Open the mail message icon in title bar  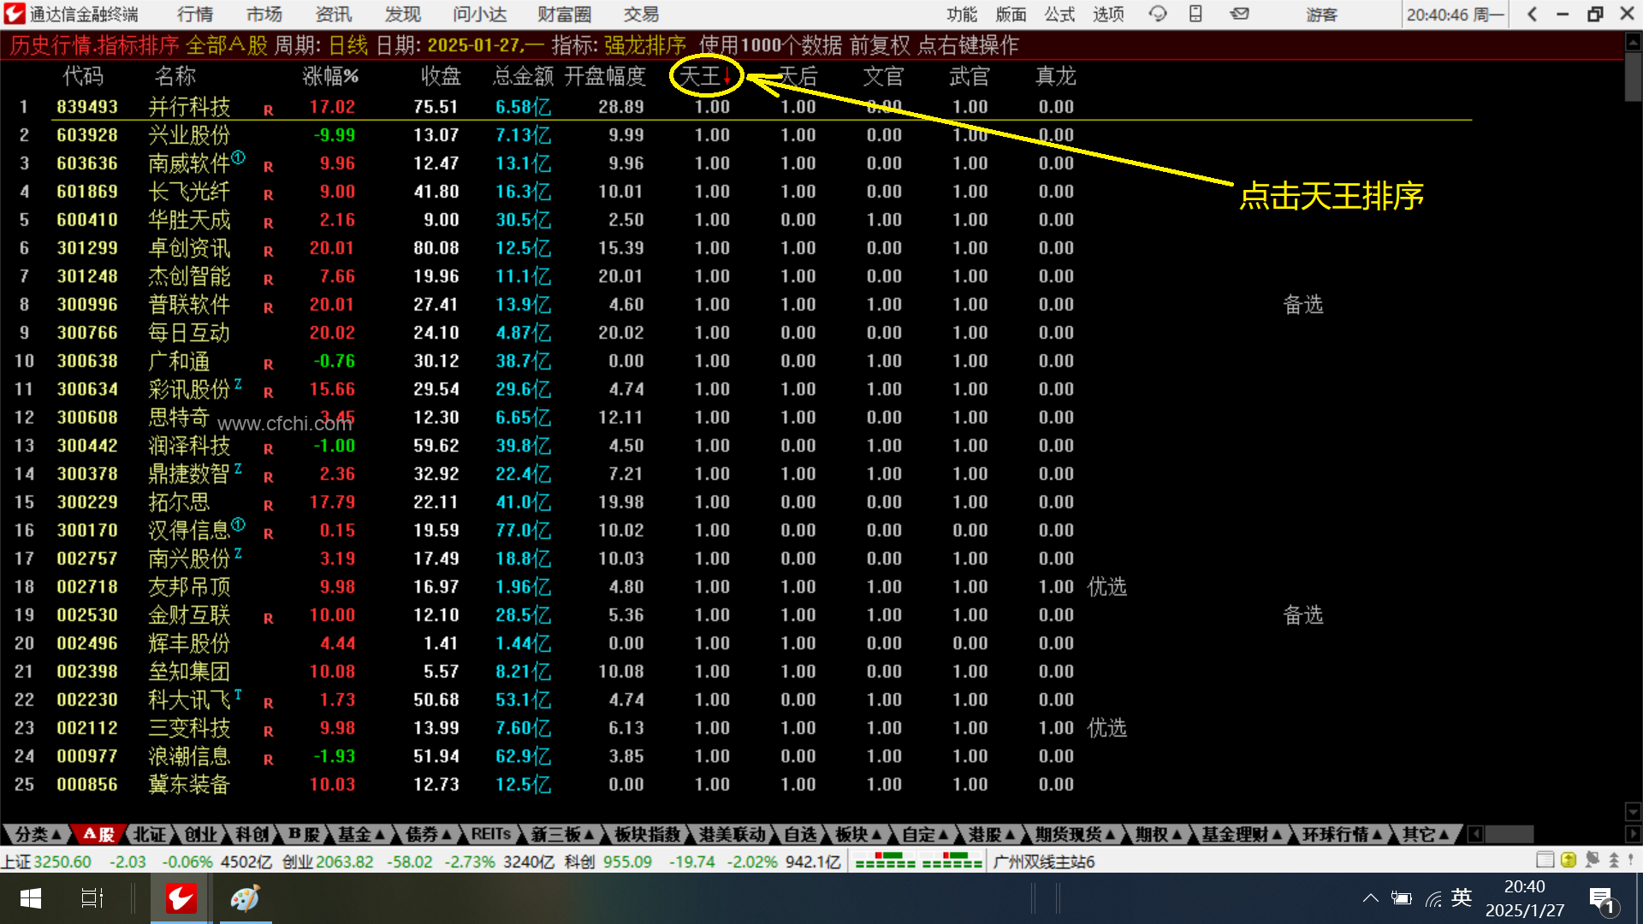tap(1239, 14)
